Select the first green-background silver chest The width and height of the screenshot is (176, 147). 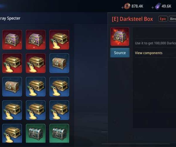(36, 133)
